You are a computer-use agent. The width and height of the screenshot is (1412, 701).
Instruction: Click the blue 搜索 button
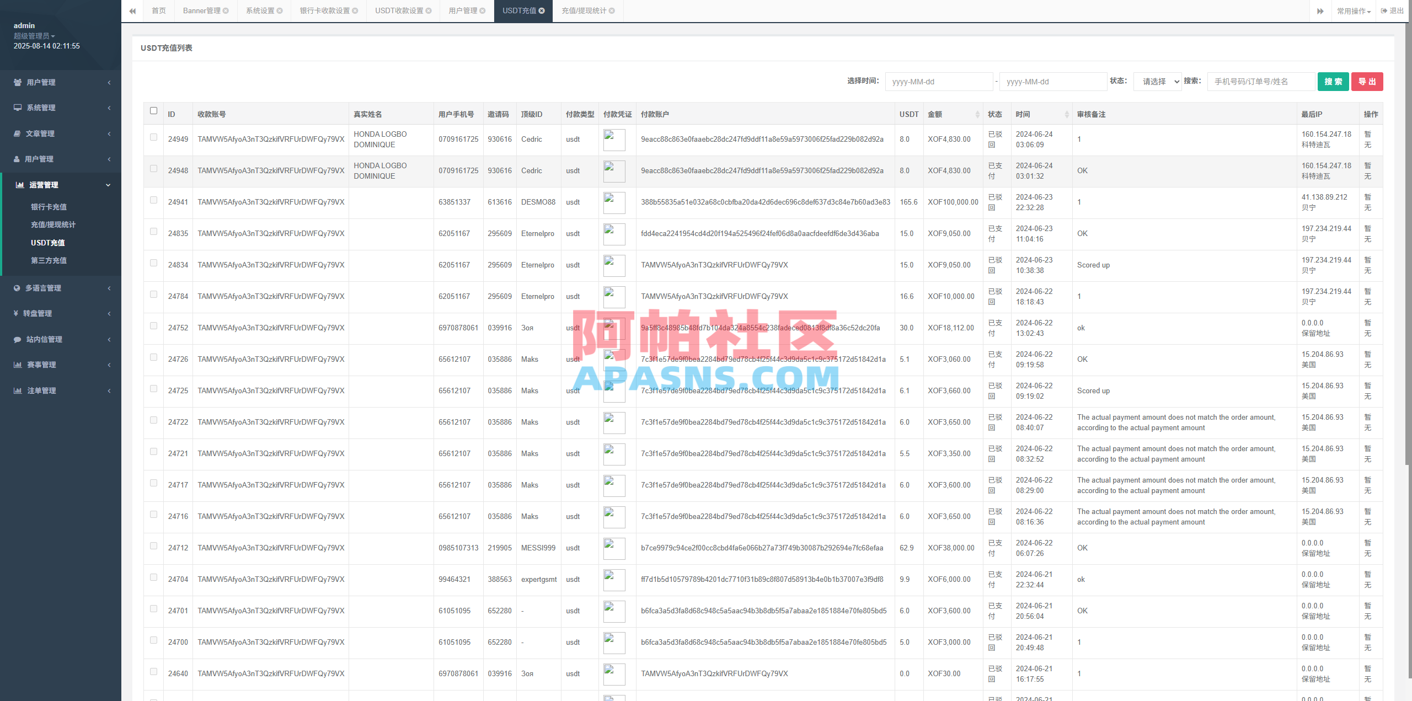[x=1333, y=81]
